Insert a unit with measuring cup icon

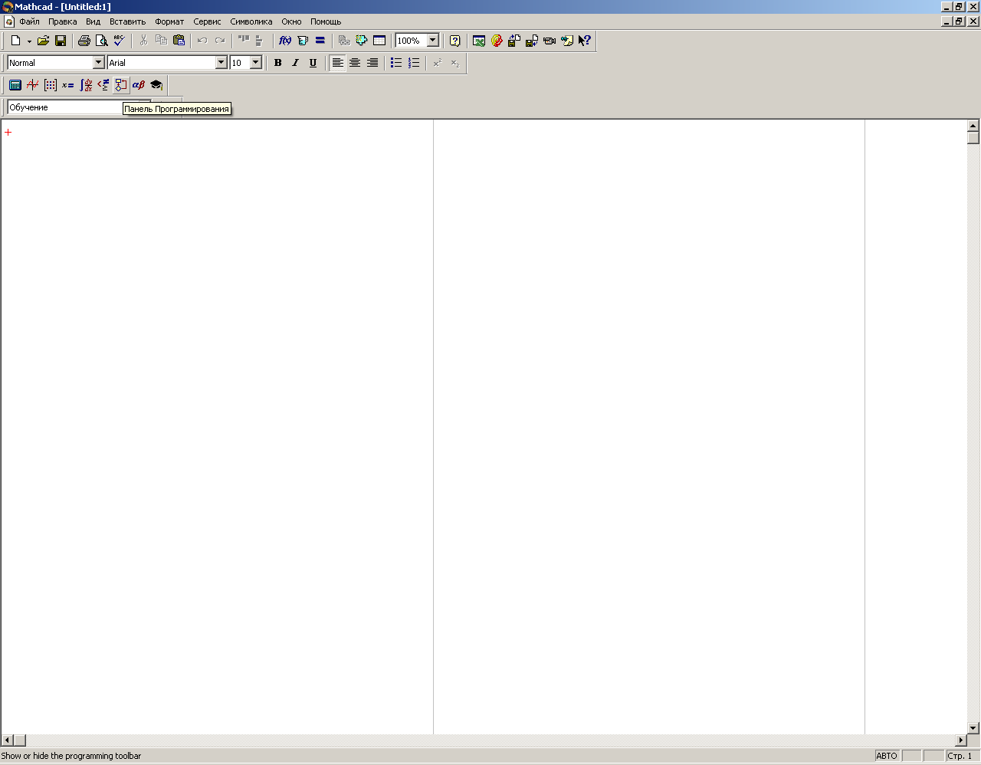point(303,41)
